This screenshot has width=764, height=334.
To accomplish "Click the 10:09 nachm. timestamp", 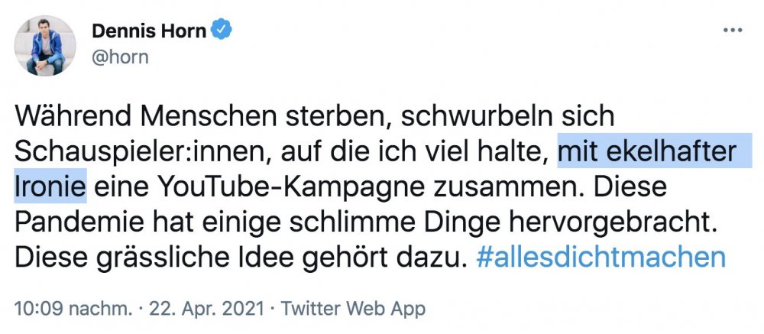I will pyautogui.click(x=73, y=308).
